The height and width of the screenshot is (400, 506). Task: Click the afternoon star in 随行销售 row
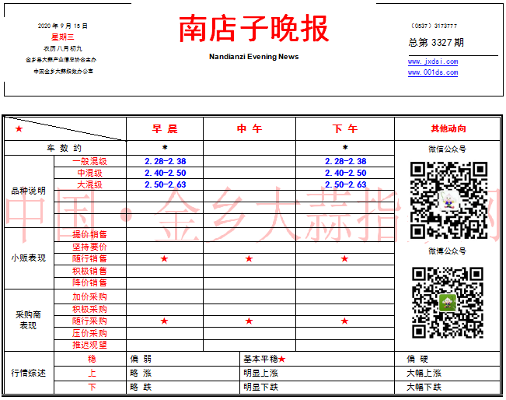point(344,259)
